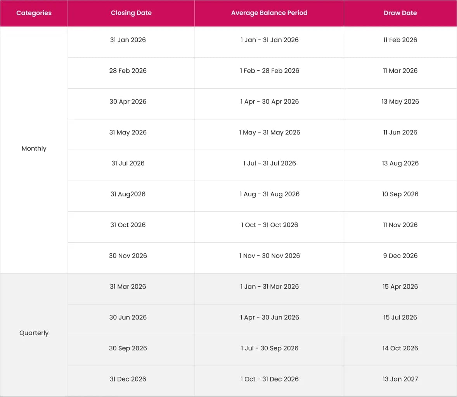Click the Categories column header
The width and height of the screenshot is (457, 397).
pyautogui.click(x=34, y=13)
